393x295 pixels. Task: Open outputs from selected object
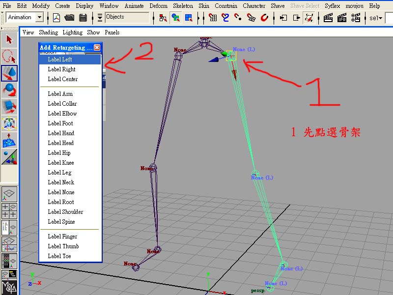297,18
